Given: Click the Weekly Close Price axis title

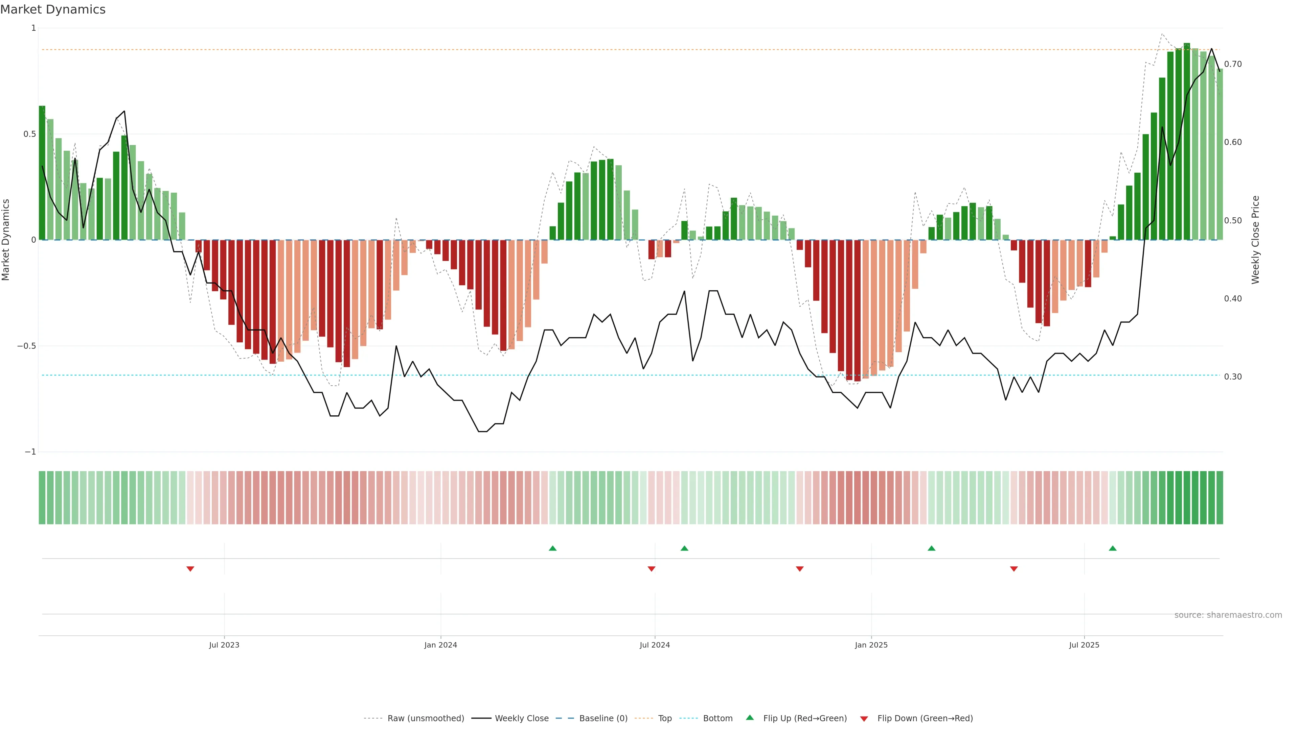Looking at the screenshot, I should click(1255, 240).
